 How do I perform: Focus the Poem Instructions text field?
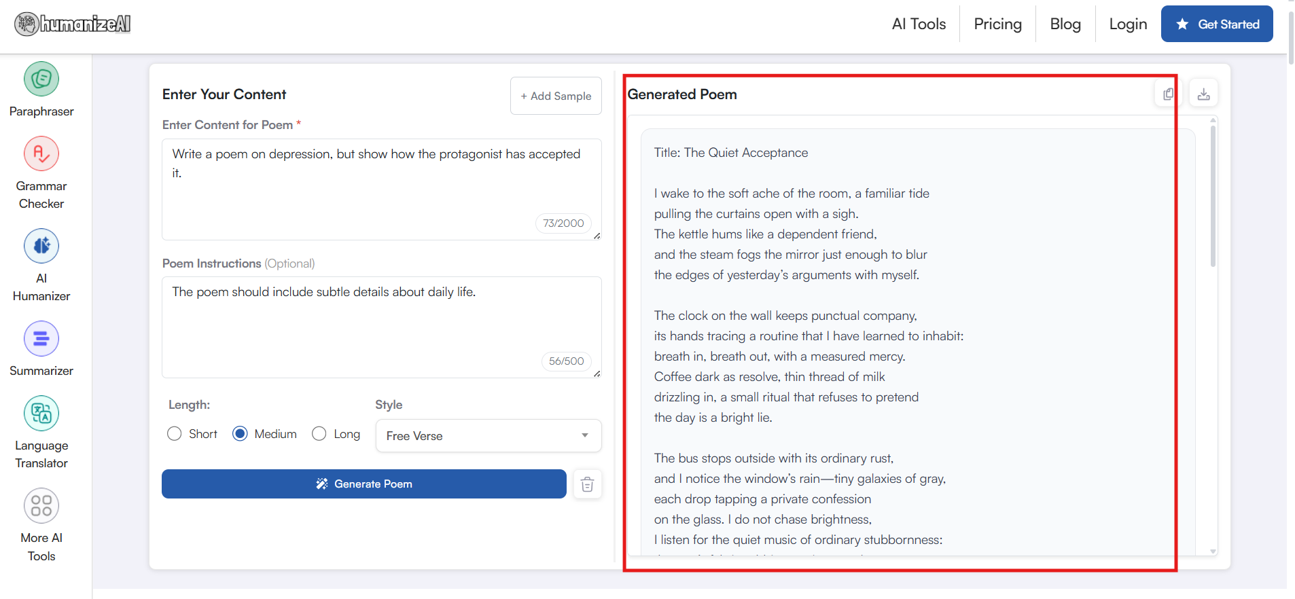[380, 319]
